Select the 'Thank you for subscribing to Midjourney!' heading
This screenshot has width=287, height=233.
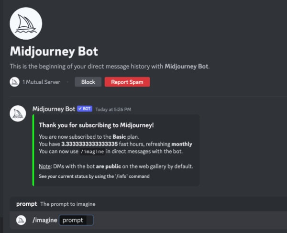[x=96, y=125]
